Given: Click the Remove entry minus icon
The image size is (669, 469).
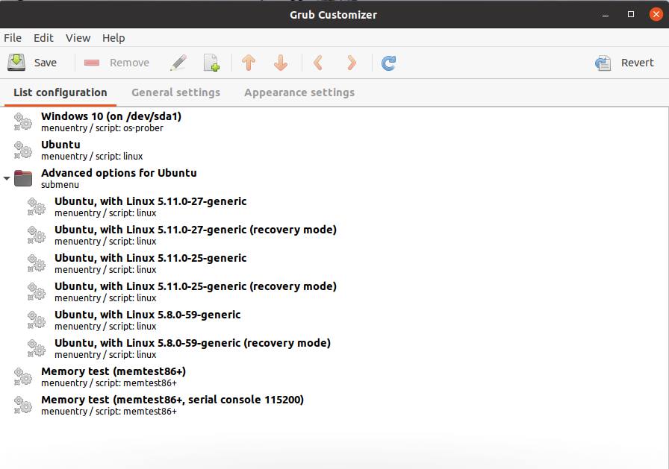Looking at the screenshot, I should coord(92,63).
